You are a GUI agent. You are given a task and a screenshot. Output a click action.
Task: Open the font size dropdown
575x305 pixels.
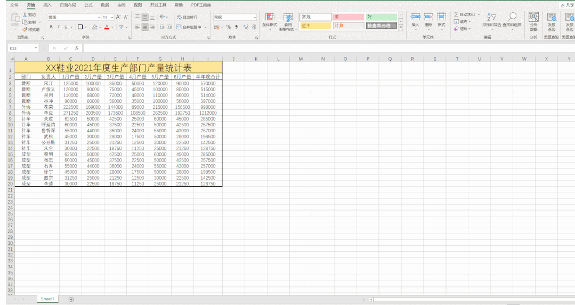pyautogui.click(x=112, y=17)
